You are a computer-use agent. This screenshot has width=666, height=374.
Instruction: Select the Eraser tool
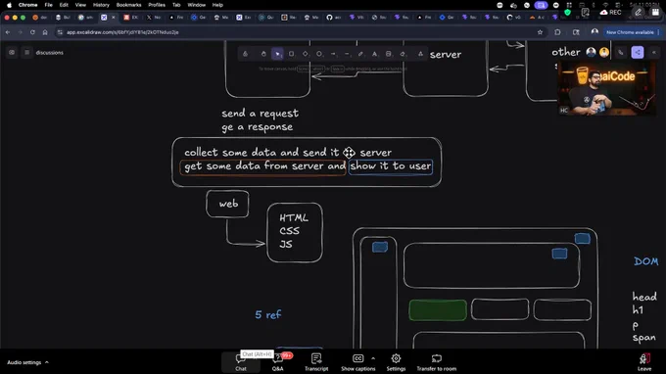[403, 54]
